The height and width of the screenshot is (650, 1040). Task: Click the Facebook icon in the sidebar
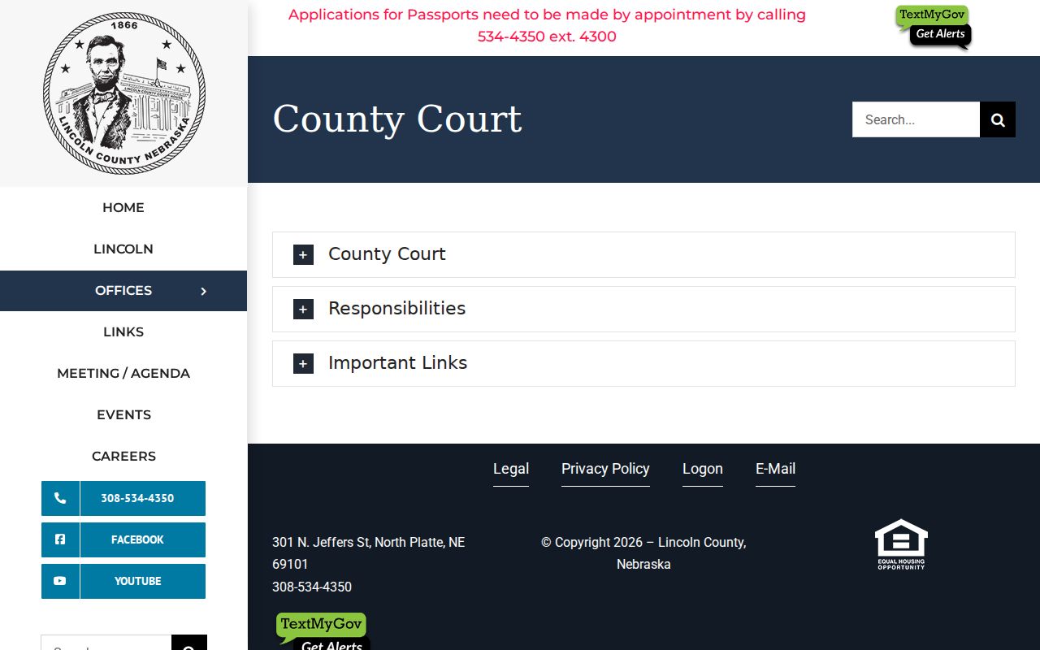(x=60, y=539)
